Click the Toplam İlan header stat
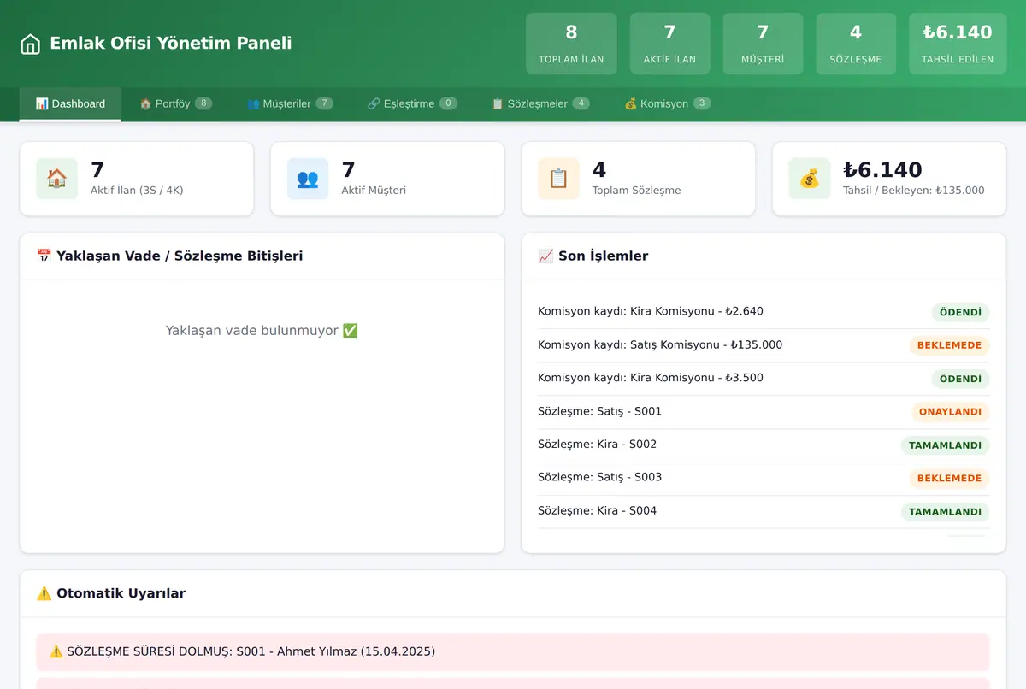1026x689 pixels. click(x=571, y=44)
